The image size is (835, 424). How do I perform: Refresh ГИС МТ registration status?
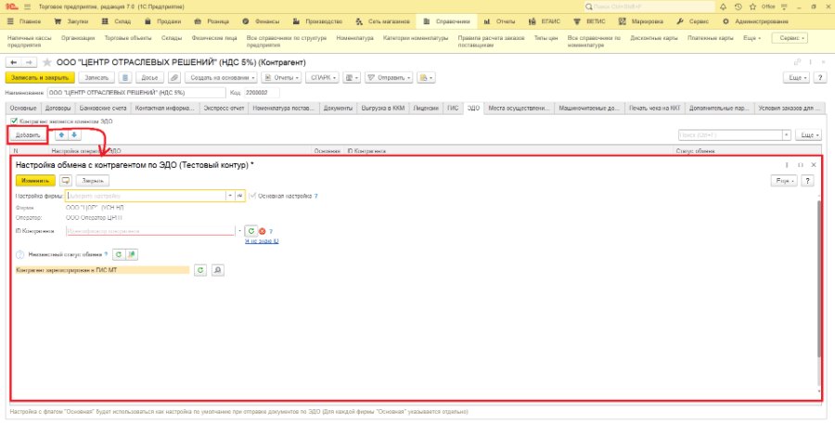pyautogui.click(x=200, y=271)
